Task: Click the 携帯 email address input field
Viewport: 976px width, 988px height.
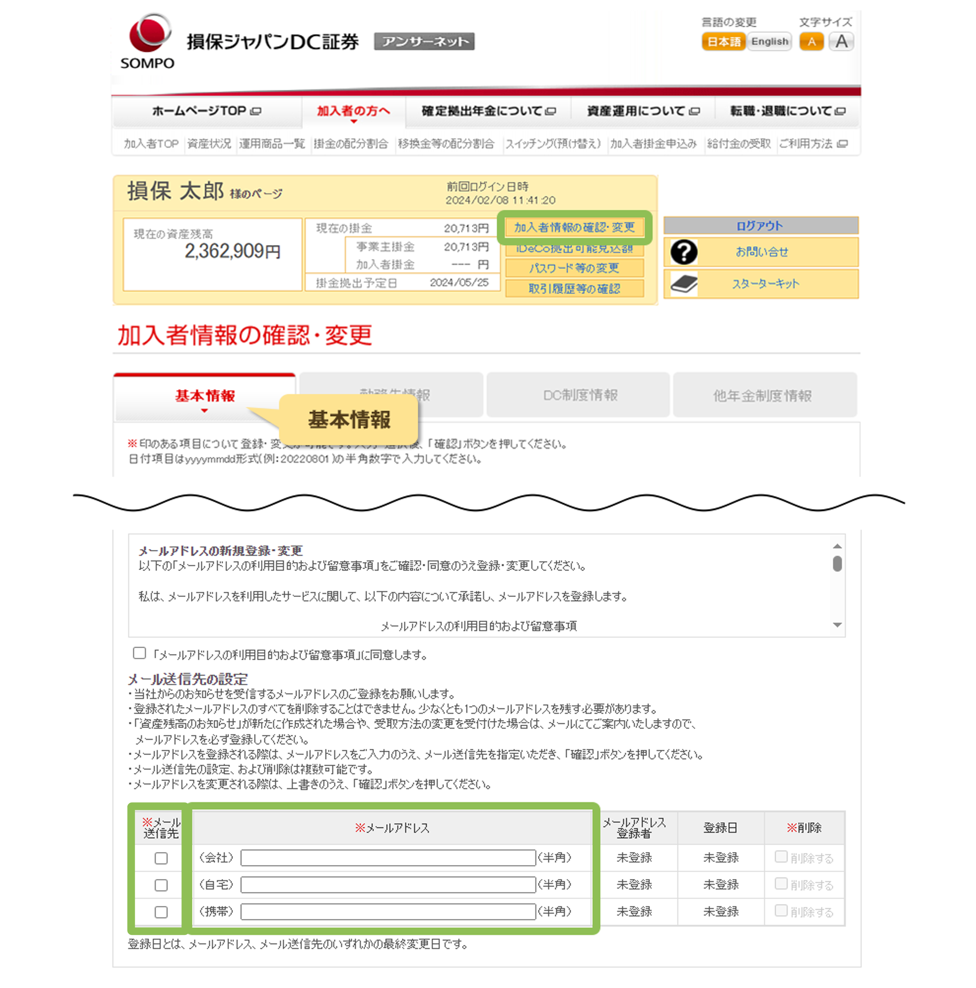Action: [388, 912]
